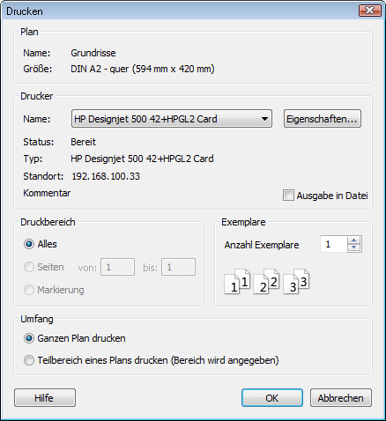Screen dimensions: 386x421
Task: Increase number of copies with up arrow
Action: pos(354,240)
